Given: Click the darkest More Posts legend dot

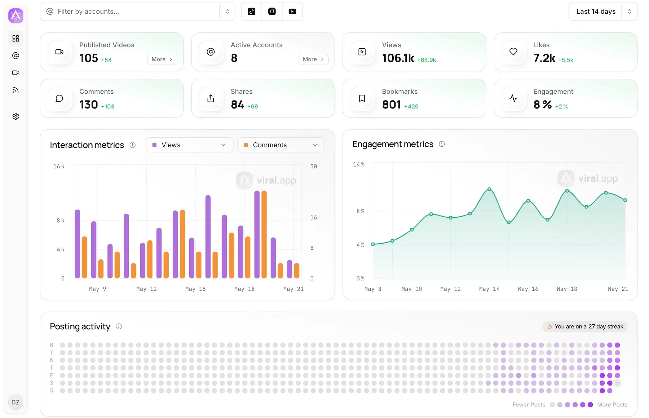Looking at the screenshot, I should (x=590, y=405).
